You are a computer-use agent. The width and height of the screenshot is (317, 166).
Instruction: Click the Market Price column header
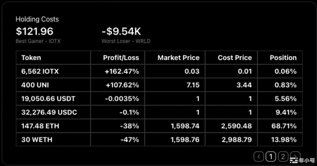point(178,58)
